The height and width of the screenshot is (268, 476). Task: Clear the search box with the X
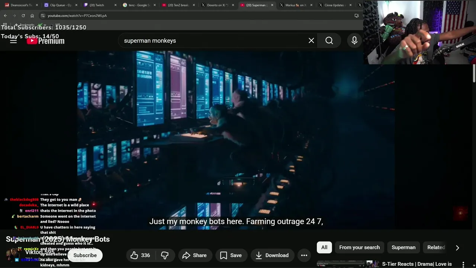(311, 41)
